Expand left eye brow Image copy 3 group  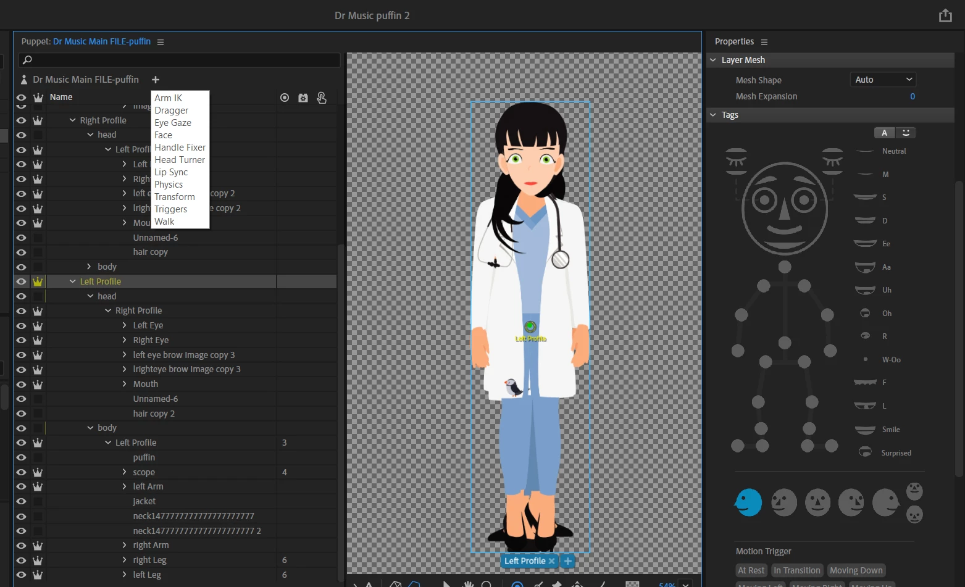tap(124, 355)
